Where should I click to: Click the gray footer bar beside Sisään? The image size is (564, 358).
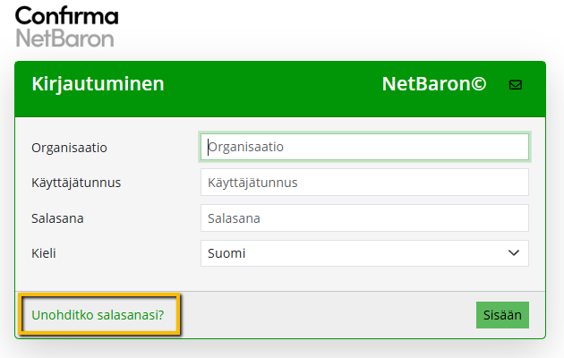(x=322, y=315)
